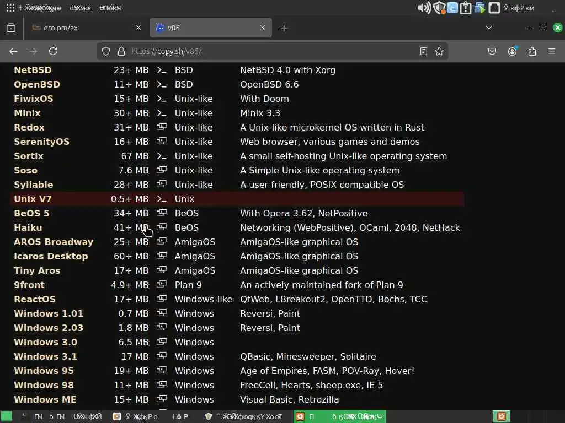Start Windows 2.03
This screenshot has width=565, height=423.
[49, 328]
